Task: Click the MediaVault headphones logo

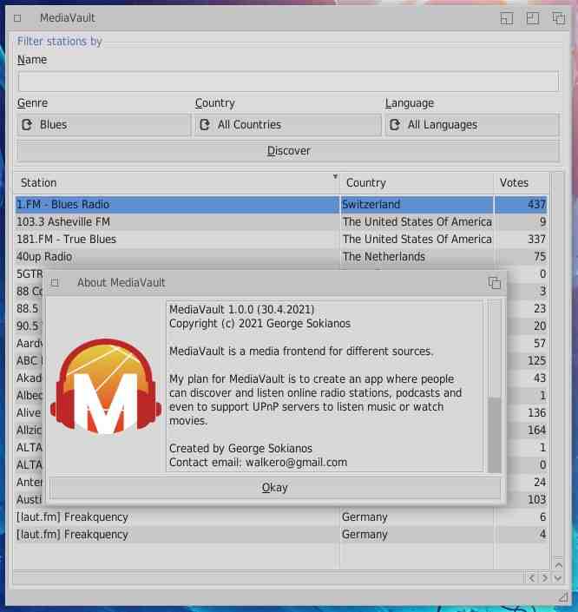Action: (104, 387)
